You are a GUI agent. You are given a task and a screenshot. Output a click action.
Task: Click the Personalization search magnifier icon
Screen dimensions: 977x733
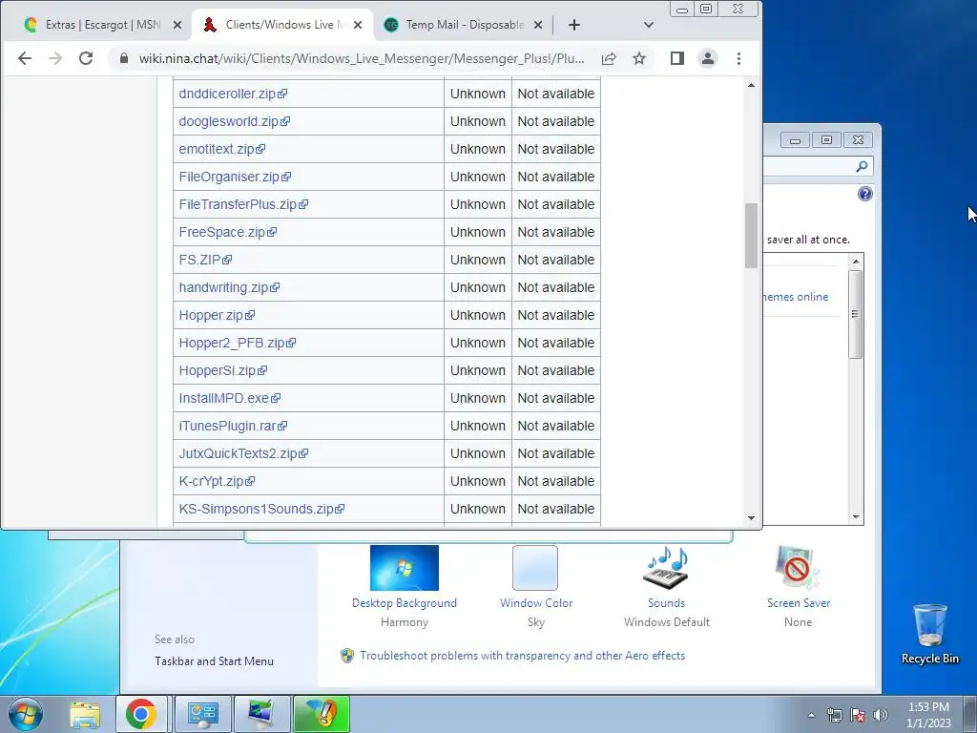pyautogui.click(x=862, y=166)
